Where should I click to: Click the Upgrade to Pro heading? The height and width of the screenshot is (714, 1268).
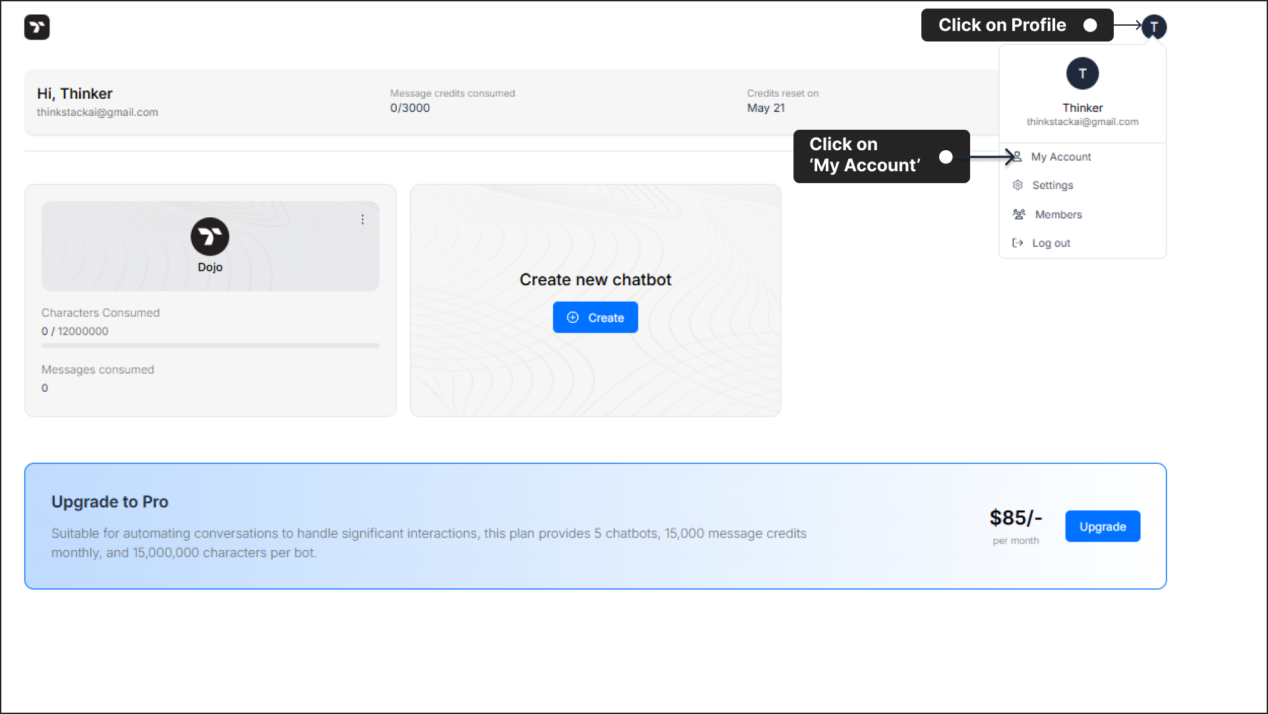[110, 502]
